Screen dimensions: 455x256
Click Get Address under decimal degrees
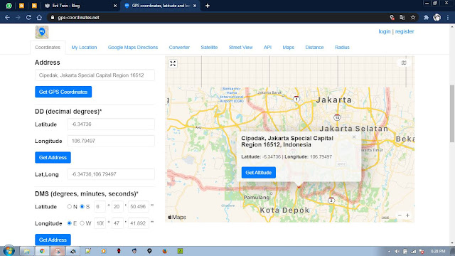53,157
